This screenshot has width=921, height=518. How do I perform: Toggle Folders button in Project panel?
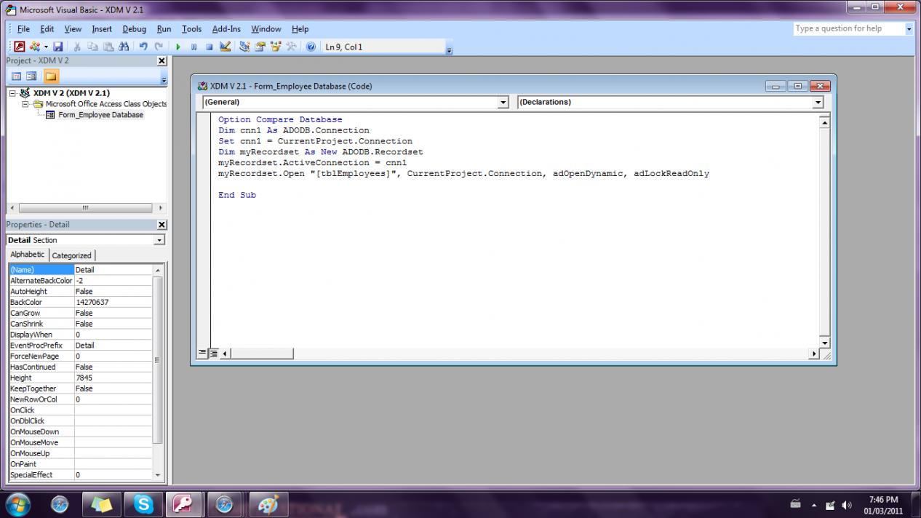pos(51,76)
